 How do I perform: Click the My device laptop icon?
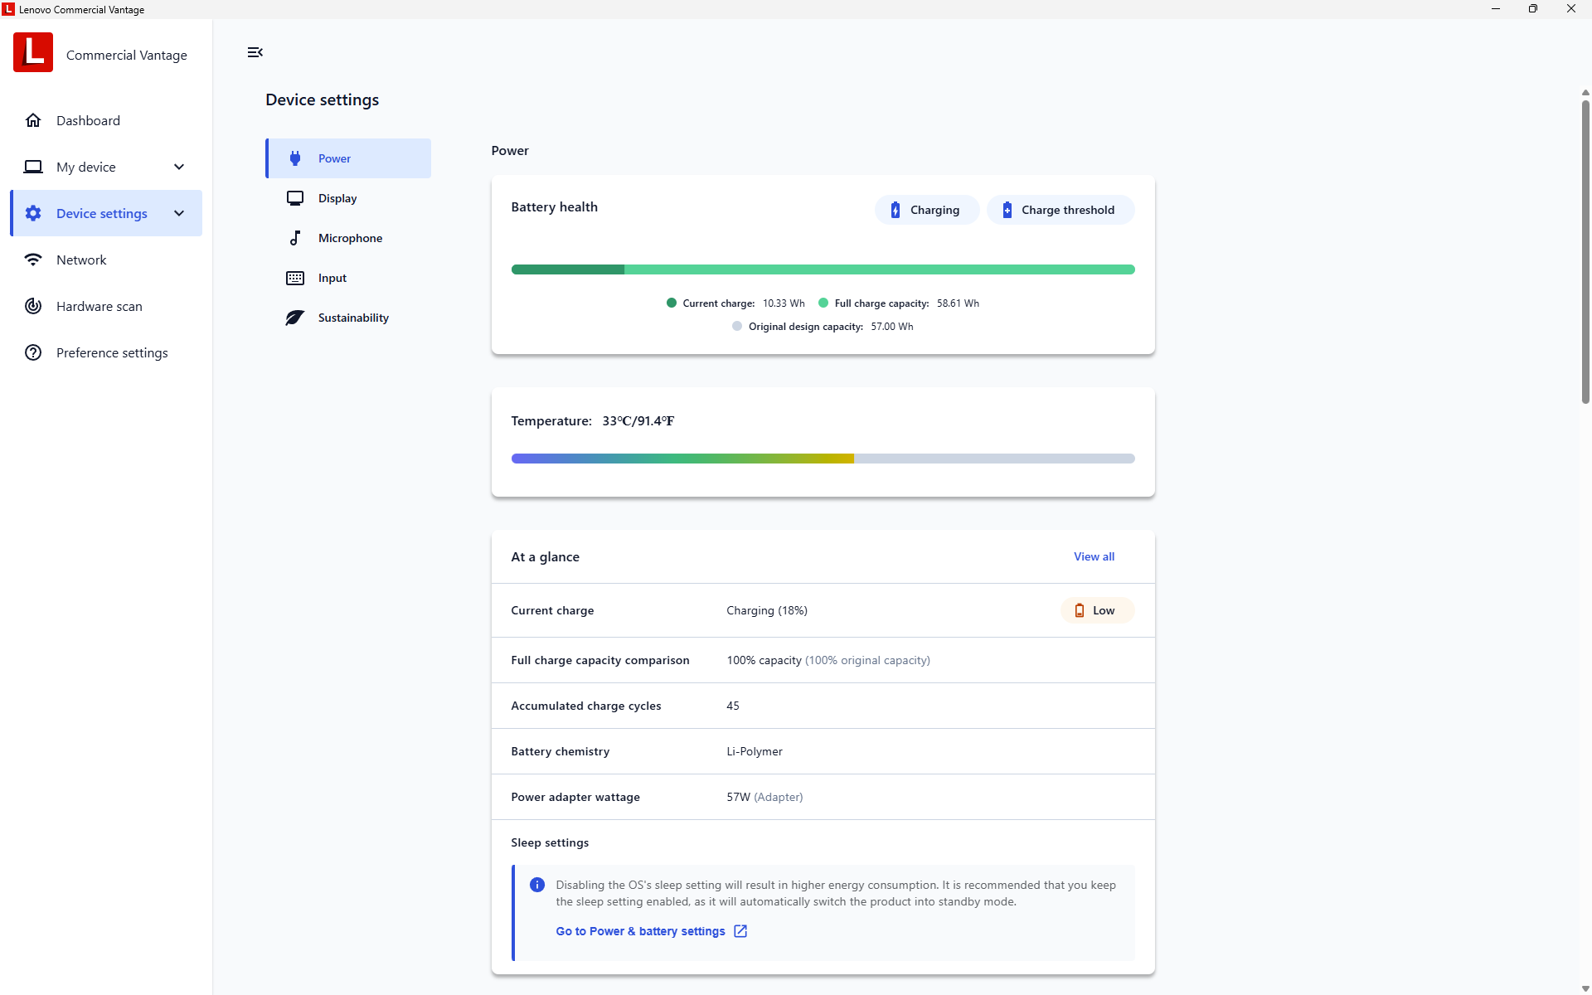[x=33, y=167]
